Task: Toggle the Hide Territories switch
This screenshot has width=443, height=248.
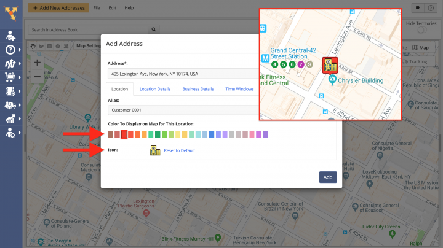Action: pos(422,30)
